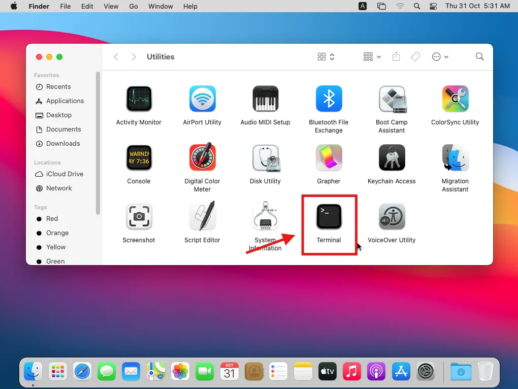Image resolution: width=518 pixels, height=389 pixels.
Task: Go back with the left chevron
Action: click(x=116, y=57)
